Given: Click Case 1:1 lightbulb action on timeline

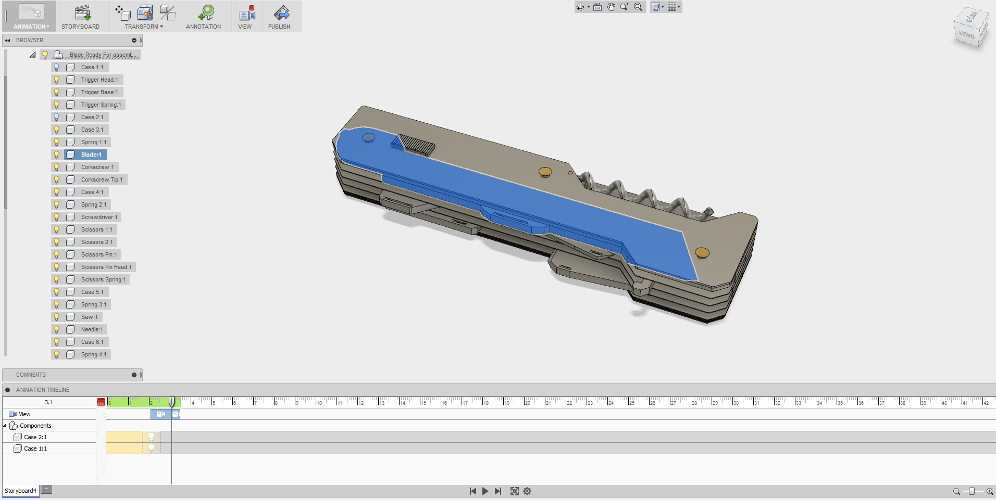Looking at the screenshot, I should pyautogui.click(x=152, y=448).
